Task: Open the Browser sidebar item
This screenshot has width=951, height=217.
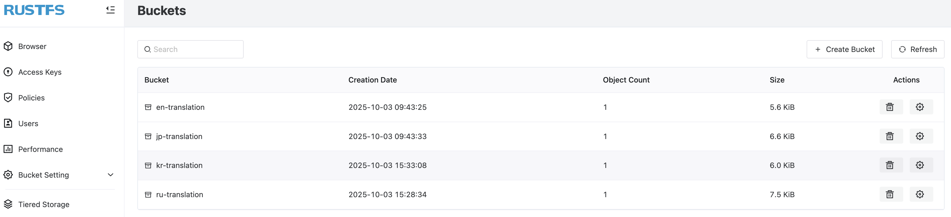Action: point(32,46)
